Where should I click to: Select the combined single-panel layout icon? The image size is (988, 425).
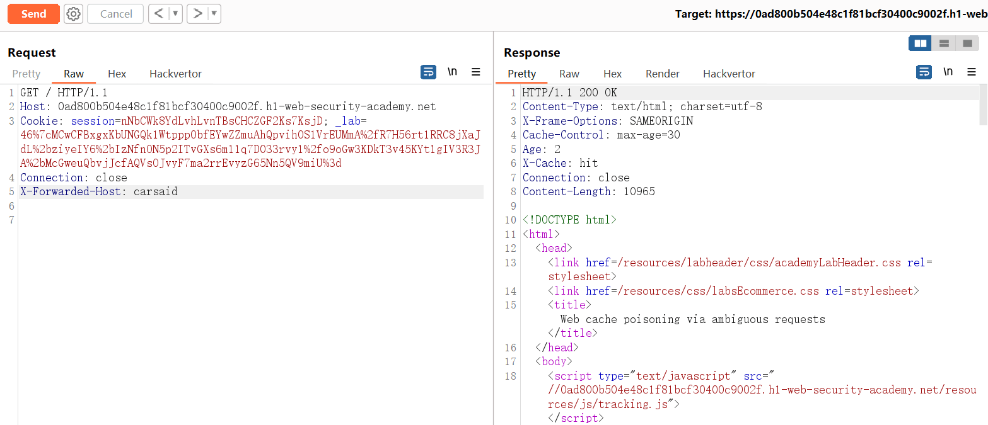pos(967,43)
